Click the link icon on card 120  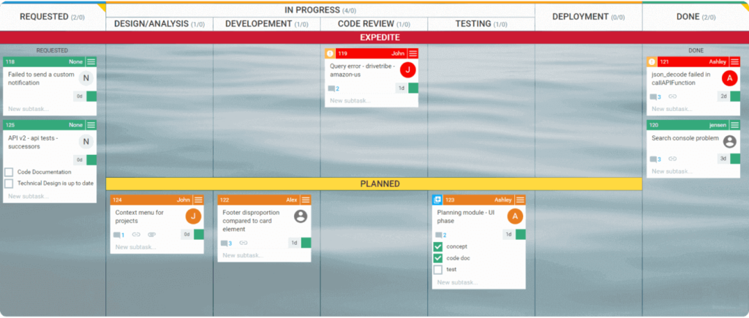tap(673, 159)
